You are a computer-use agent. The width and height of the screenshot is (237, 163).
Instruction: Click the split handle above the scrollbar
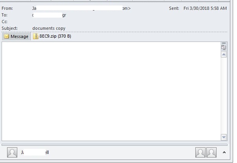(224, 43)
